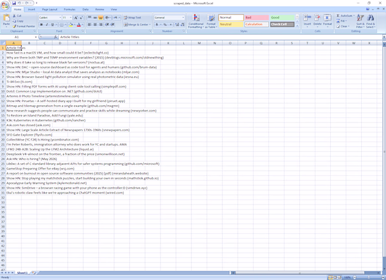Image resolution: width=386 pixels, height=280 pixels.
Task: Expand the cell styles gallery
Action: (x=297, y=25)
